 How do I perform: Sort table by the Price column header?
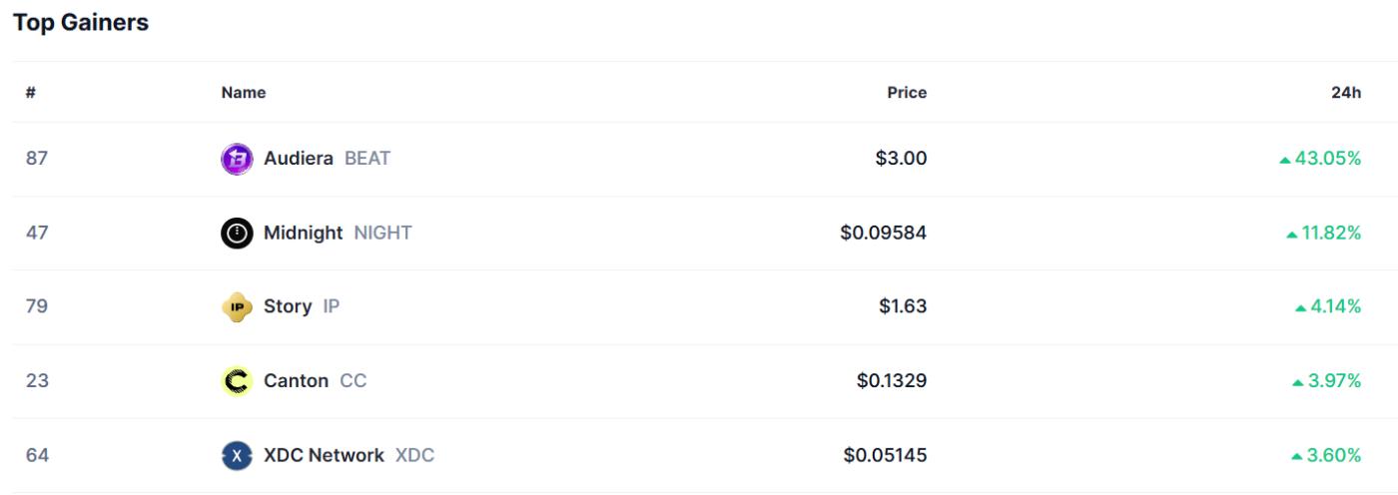907,93
